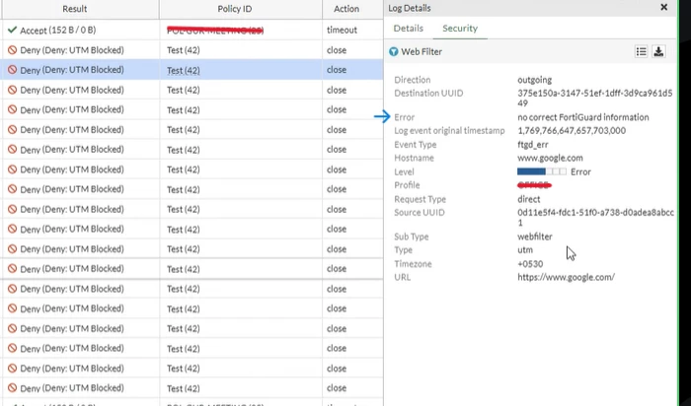Click the Destination UUID field label
This screenshot has height=406, width=691.
(x=428, y=94)
